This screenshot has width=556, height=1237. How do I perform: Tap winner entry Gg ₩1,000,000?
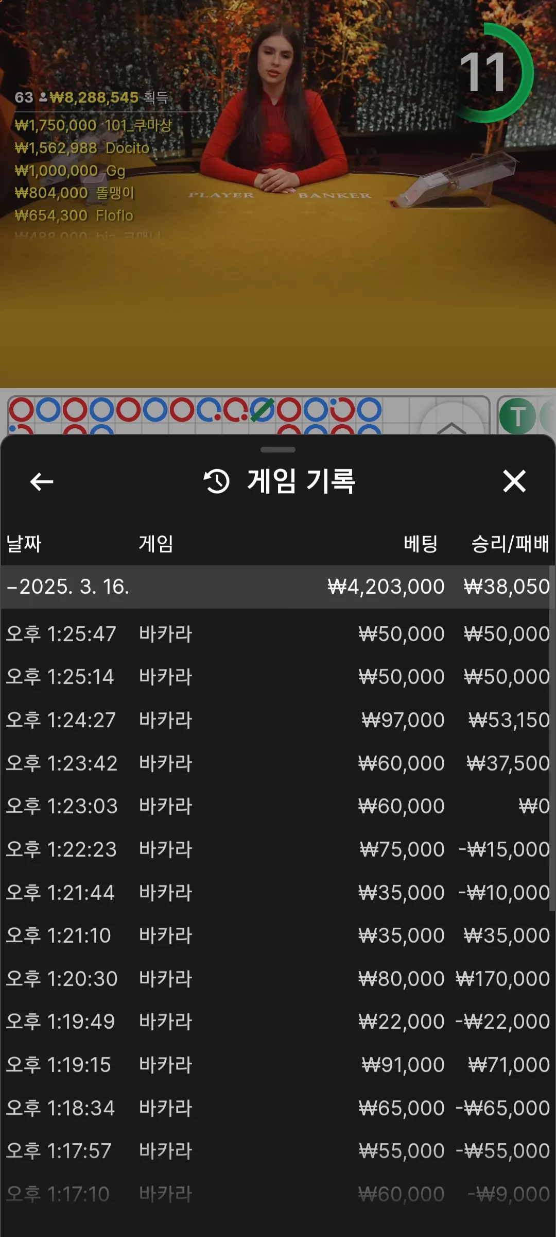pyautogui.click(x=70, y=171)
